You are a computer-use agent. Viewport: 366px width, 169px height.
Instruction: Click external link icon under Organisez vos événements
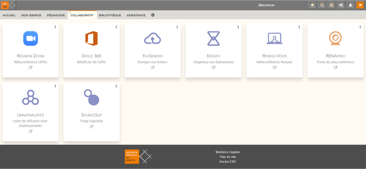(213, 68)
